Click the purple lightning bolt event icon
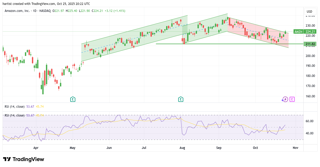The image size is (320, 167). (x=285, y=99)
